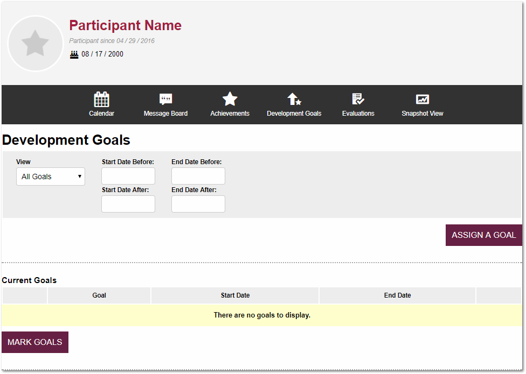Click the Start Date Before field

point(128,176)
